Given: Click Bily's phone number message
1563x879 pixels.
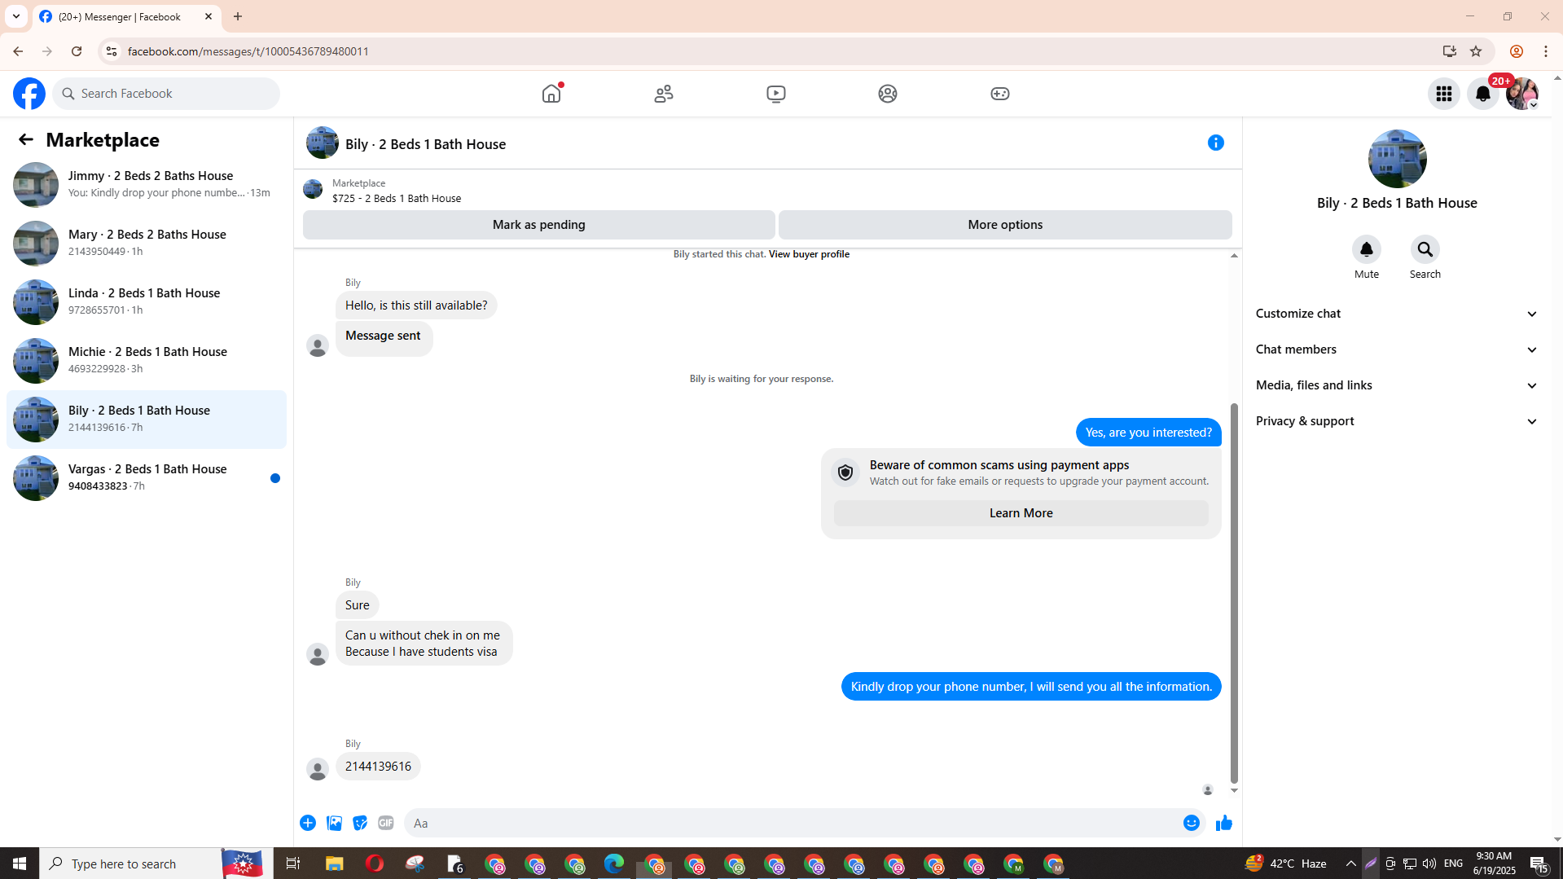Looking at the screenshot, I should pyautogui.click(x=378, y=767).
